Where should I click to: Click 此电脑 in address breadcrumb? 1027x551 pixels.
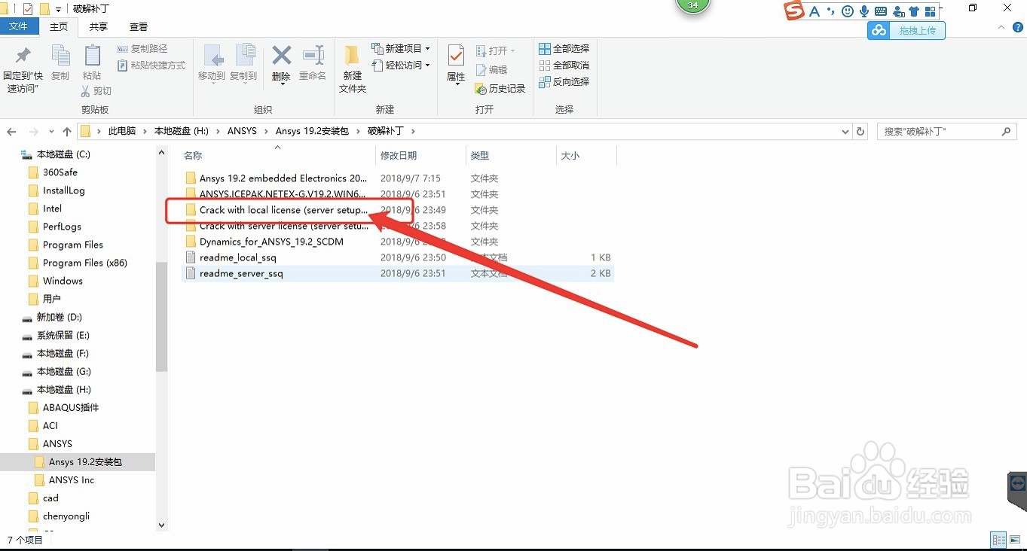click(122, 131)
